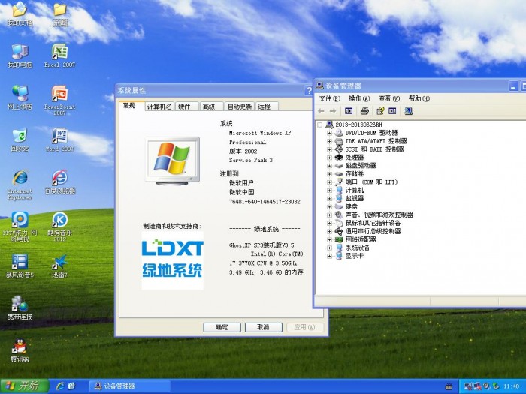
Task: Open the 网上邻居 desktop icon
Action: tap(20, 98)
